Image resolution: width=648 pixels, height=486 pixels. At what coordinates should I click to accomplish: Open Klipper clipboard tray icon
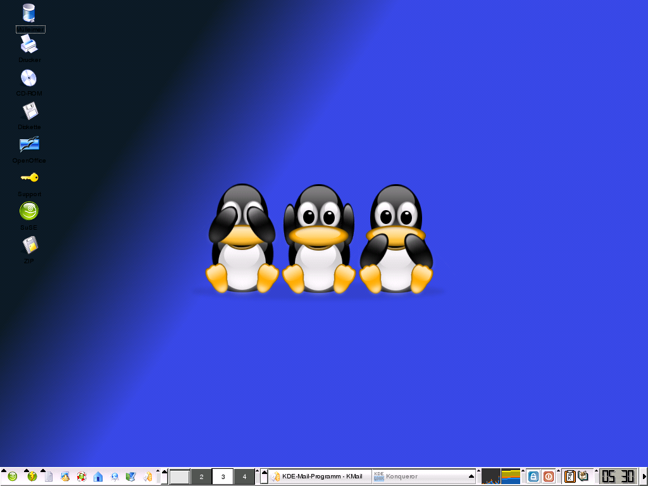(570, 477)
